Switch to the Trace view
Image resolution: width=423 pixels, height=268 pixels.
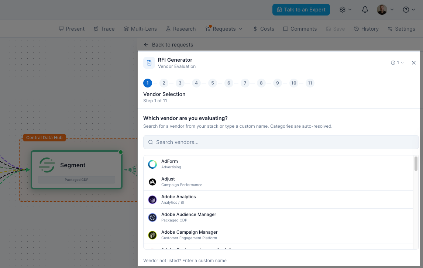[x=104, y=29]
